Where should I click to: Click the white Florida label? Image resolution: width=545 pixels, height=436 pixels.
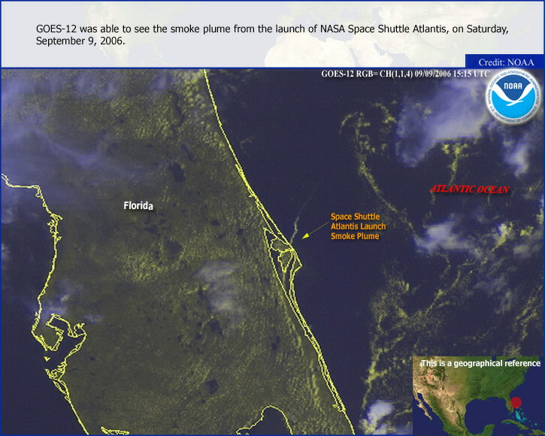pos(138,205)
